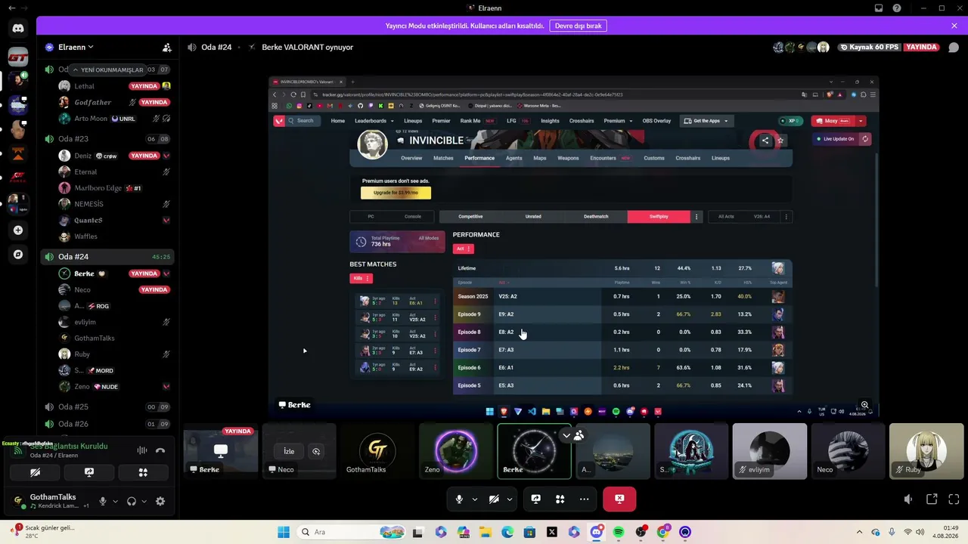Screen dimensions: 968x544
Task: Open File Explorer from the taskbar
Action: point(485,532)
